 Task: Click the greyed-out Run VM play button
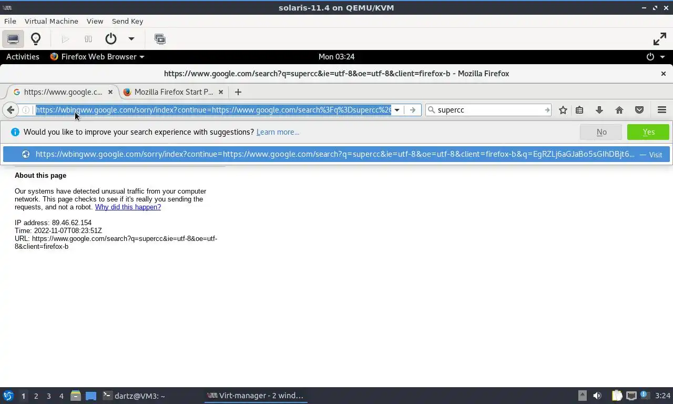point(65,39)
